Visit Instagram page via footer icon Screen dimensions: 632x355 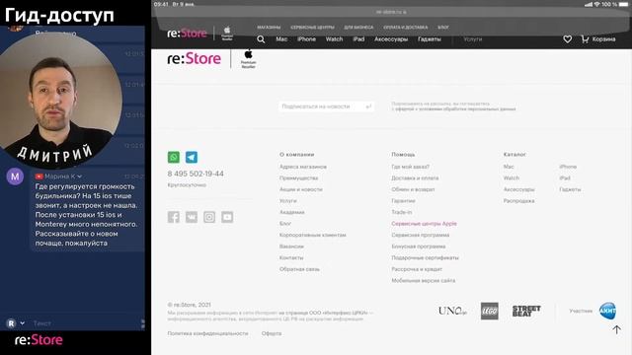click(x=209, y=217)
